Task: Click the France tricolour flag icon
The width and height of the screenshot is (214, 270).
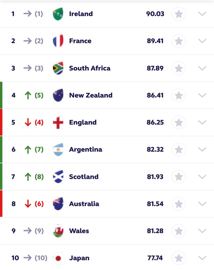Action: click(x=58, y=41)
